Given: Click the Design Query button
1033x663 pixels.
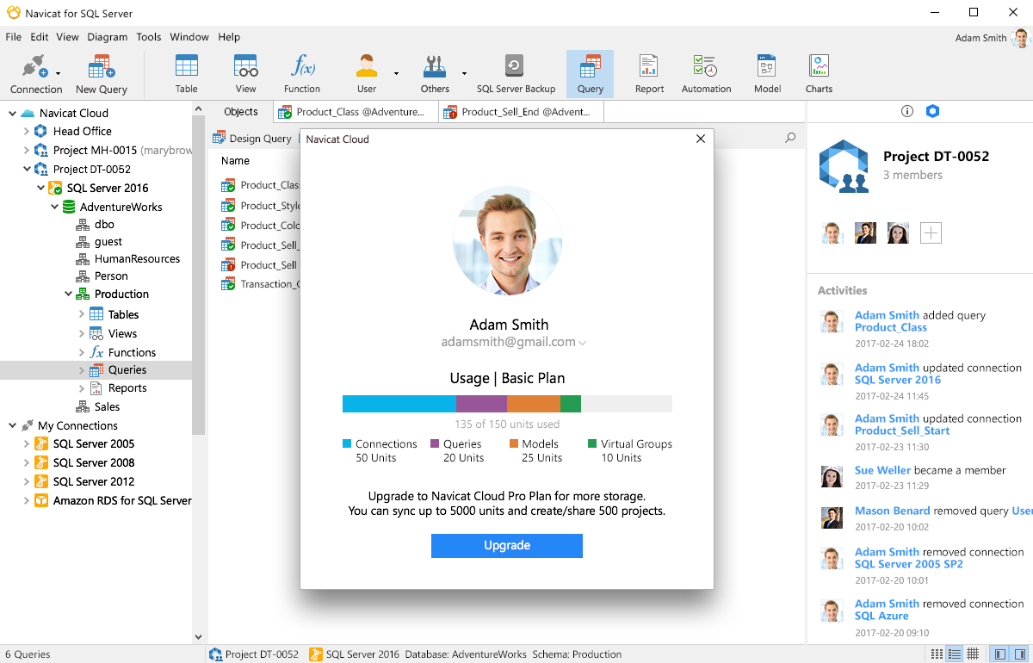Looking at the screenshot, I should 252,138.
